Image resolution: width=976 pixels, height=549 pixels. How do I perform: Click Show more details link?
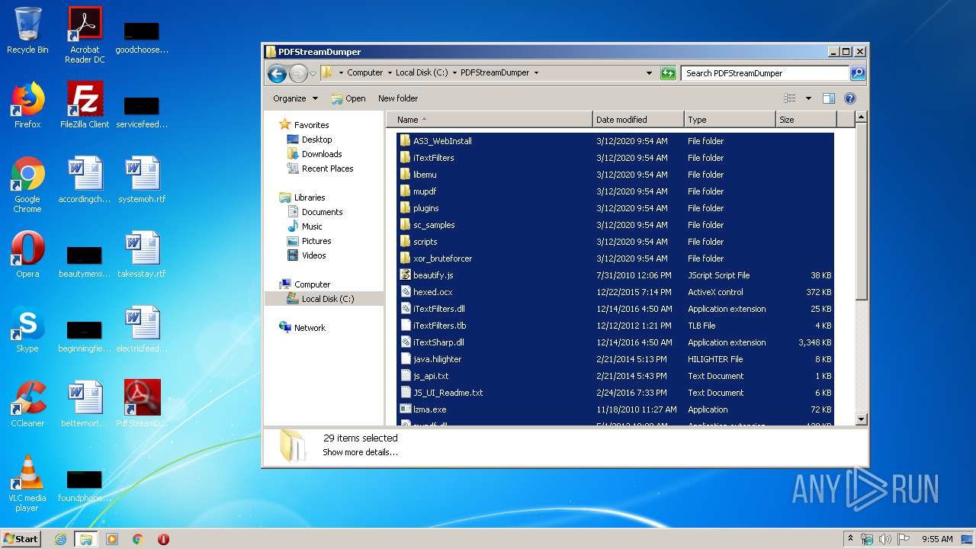coord(360,452)
